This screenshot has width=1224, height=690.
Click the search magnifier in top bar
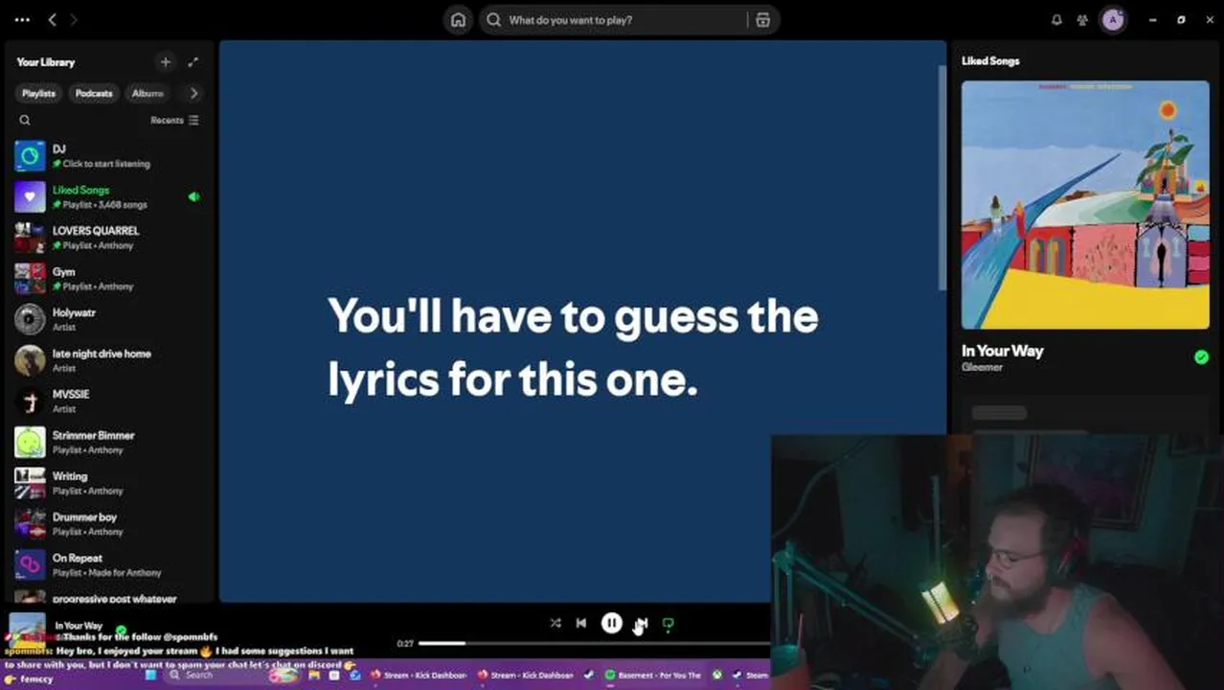[x=493, y=20]
